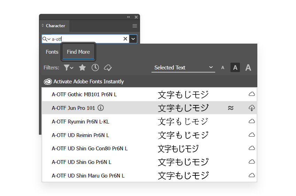The image size is (296, 196).
Task: Click the Gothic MB101 Japanese sample preview
Action: [183, 95]
